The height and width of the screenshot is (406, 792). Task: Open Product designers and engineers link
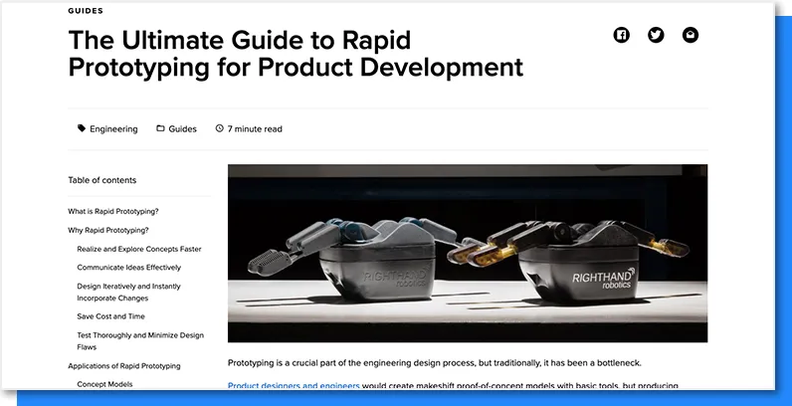[x=294, y=386]
